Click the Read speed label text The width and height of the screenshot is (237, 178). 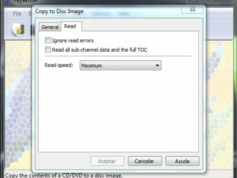point(59,65)
